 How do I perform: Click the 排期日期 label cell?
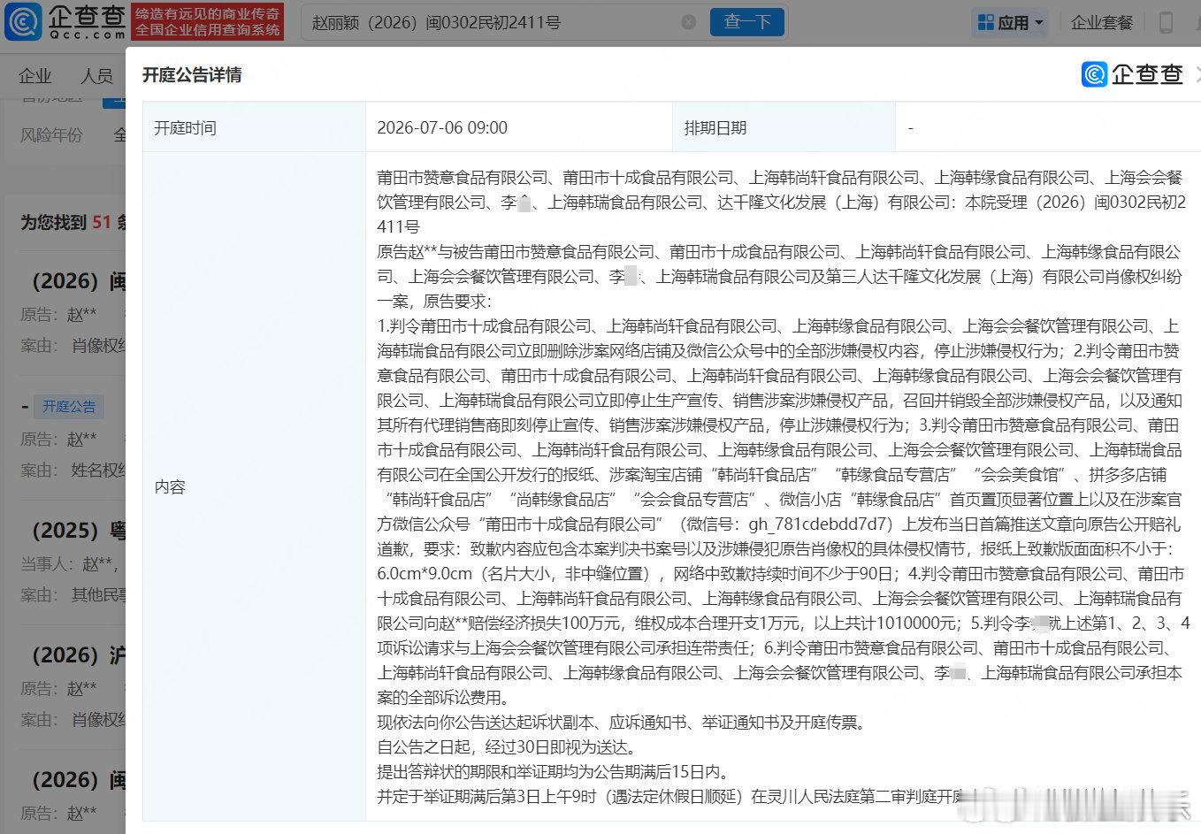click(784, 127)
